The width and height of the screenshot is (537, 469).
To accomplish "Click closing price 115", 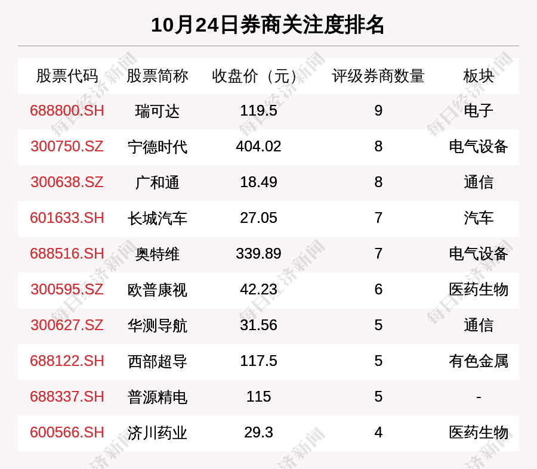I will pos(258,397).
